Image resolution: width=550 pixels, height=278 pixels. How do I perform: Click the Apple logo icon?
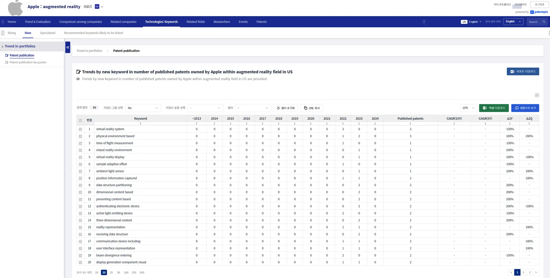[15, 8]
